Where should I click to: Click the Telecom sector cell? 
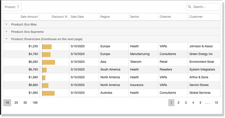click(x=143, y=62)
